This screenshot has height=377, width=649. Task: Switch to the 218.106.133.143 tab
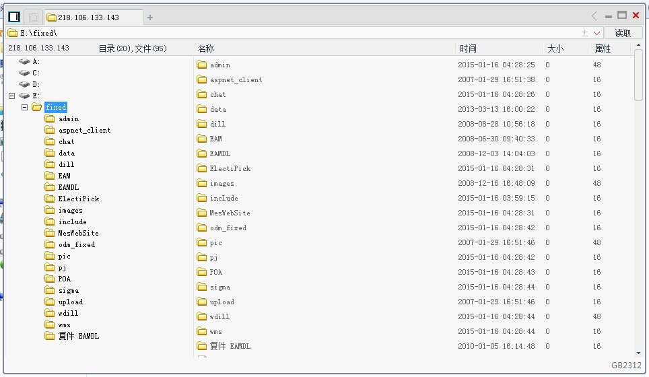pyautogui.click(x=94, y=18)
